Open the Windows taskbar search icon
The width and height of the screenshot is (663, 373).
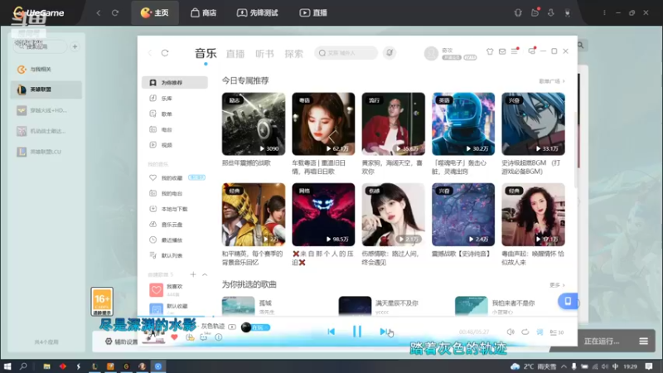(x=23, y=366)
